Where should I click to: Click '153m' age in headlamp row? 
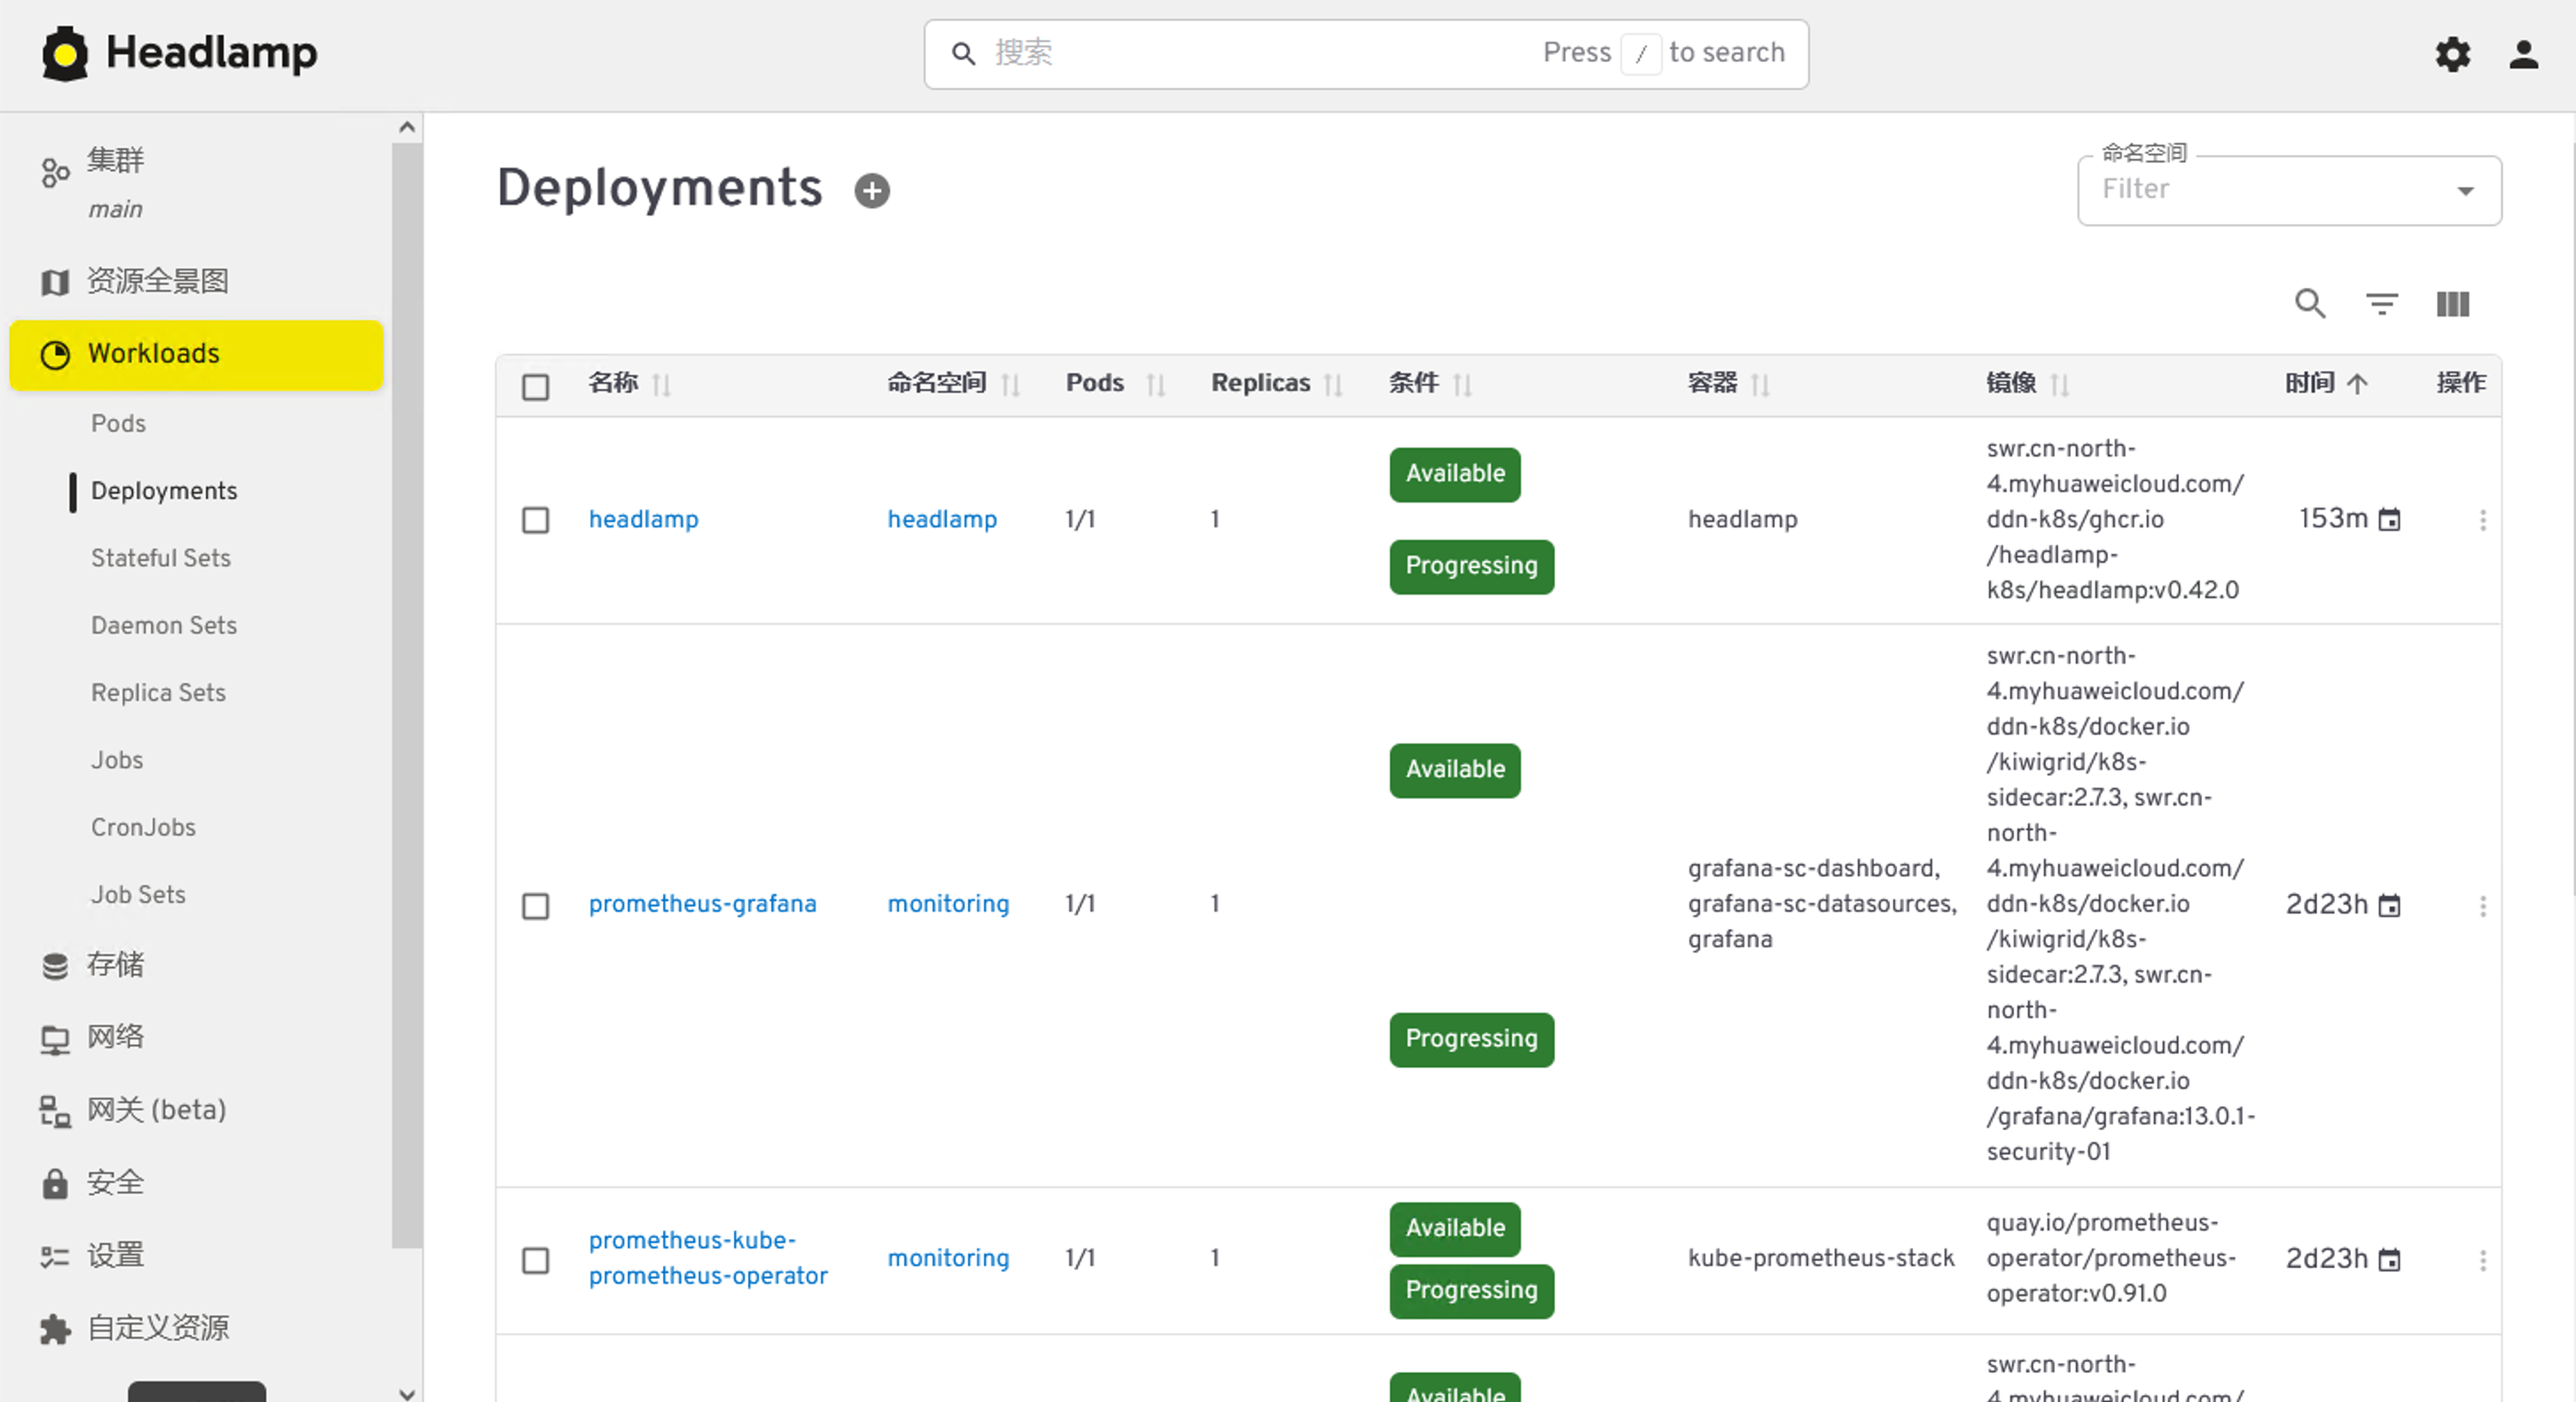[x=2333, y=518]
